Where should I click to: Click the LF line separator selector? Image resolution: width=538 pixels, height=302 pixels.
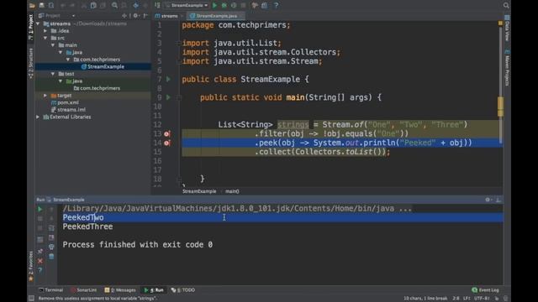point(467,299)
